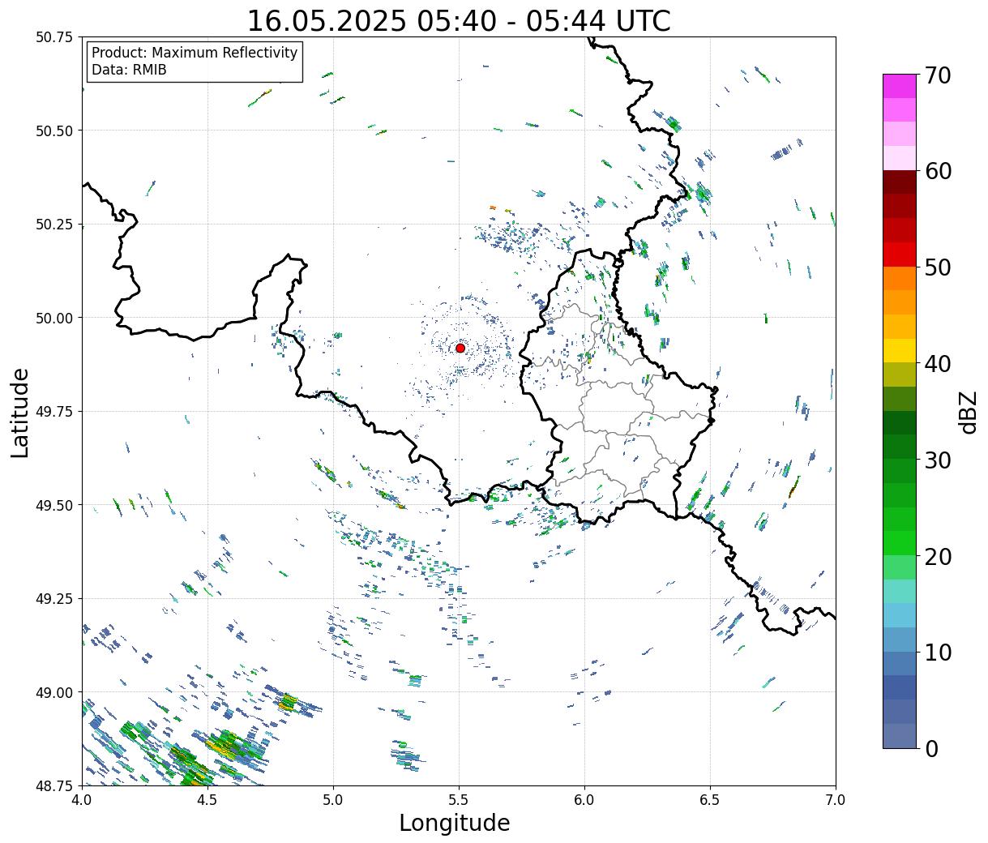Image resolution: width=988 pixels, height=843 pixels.
Task: Click the latitude tick label '49.25'
Action: click(x=54, y=599)
